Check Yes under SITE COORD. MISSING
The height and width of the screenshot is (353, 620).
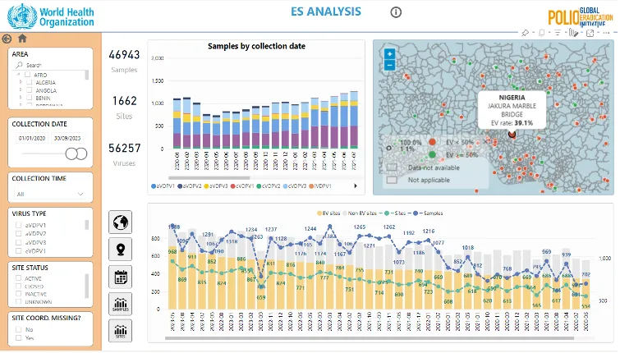click(x=18, y=338)
